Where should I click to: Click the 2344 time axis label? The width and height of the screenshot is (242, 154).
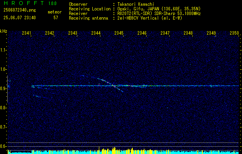pos(96,33)
